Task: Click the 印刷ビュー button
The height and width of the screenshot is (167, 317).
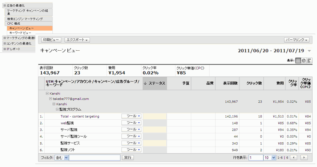Action: 51,40
